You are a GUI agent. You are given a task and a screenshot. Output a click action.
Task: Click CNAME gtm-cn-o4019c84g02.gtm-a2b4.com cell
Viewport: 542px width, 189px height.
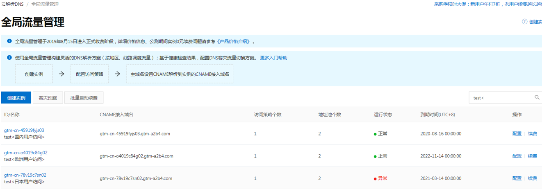click(x=137, y=156)
